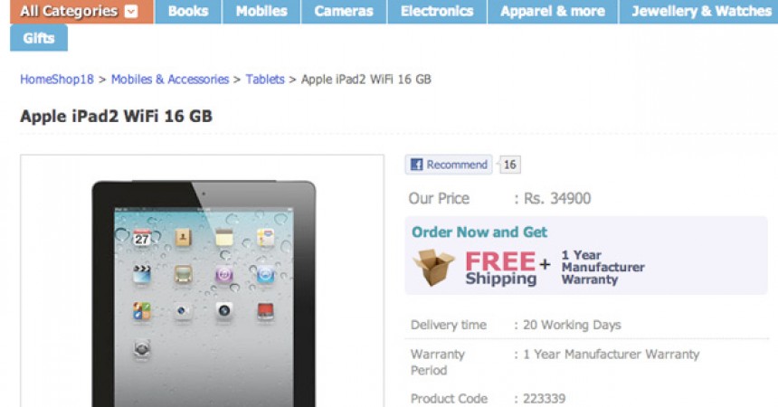Click the Facebook Recommend button
The height and width of the screenshot is (407, 778).
click(x=449, y=165)
